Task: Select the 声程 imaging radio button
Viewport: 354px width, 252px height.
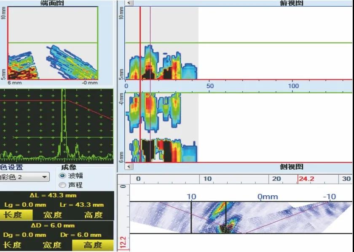Action: pyautogui.click(x=62, y=185)
